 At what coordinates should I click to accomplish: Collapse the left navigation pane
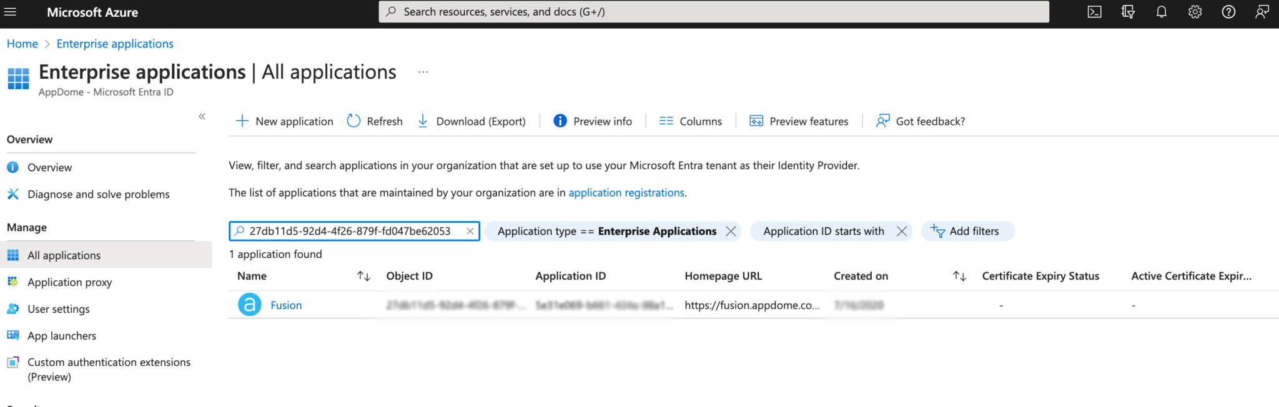(202, 117)
